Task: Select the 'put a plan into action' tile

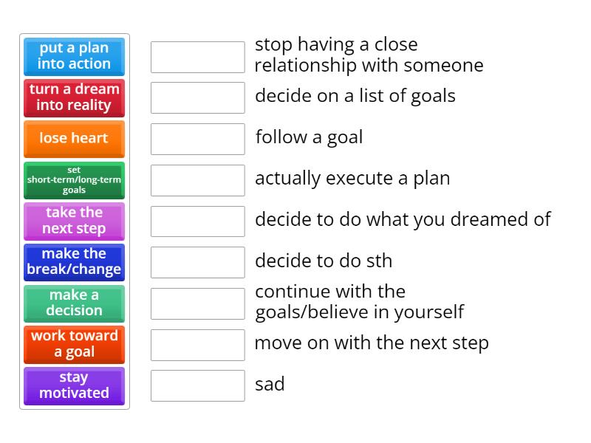Action: (x=74, y=56)
